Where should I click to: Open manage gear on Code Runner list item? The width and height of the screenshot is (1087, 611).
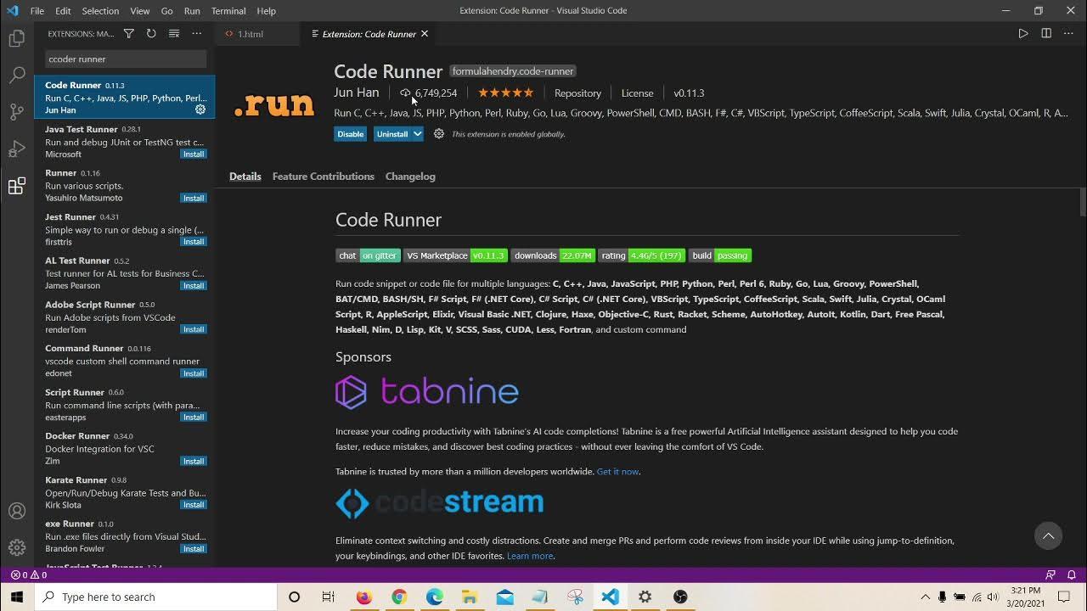click(200, 109)
